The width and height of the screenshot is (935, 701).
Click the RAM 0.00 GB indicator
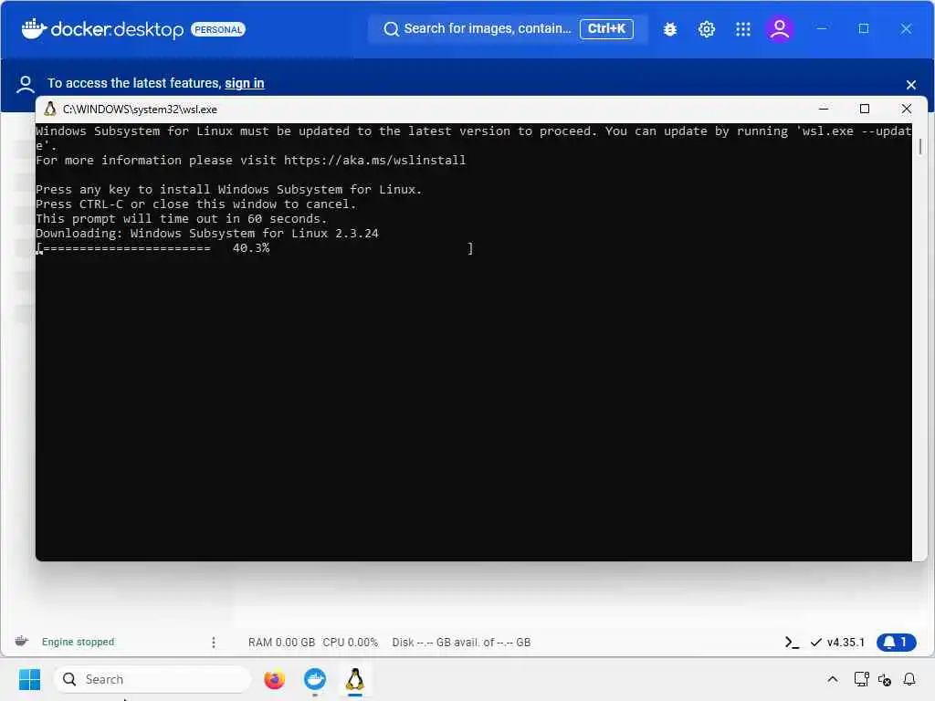tap(281, 642)
